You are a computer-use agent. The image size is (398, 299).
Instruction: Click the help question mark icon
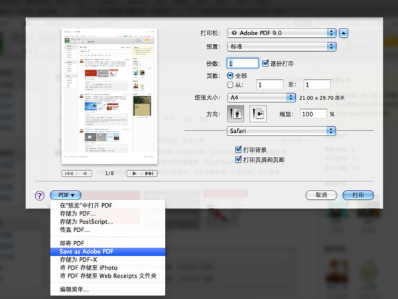click(x=40, y=195)
